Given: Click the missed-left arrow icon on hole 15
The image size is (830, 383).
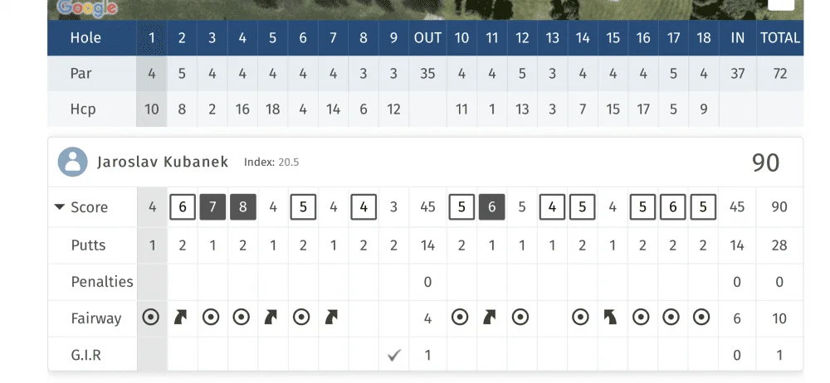Looking at the screenshot, I should click(611, 318).
